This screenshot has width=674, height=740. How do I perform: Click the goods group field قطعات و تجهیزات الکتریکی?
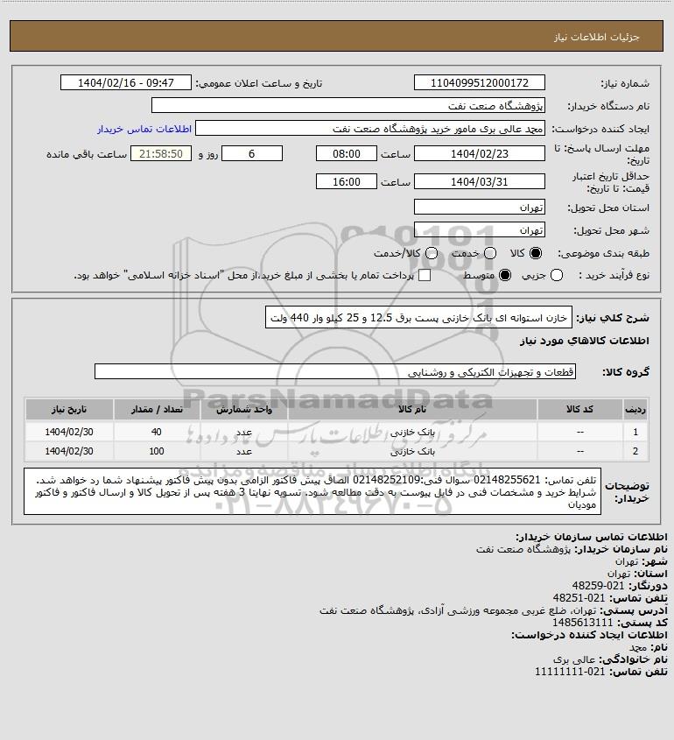click(335, 372)
